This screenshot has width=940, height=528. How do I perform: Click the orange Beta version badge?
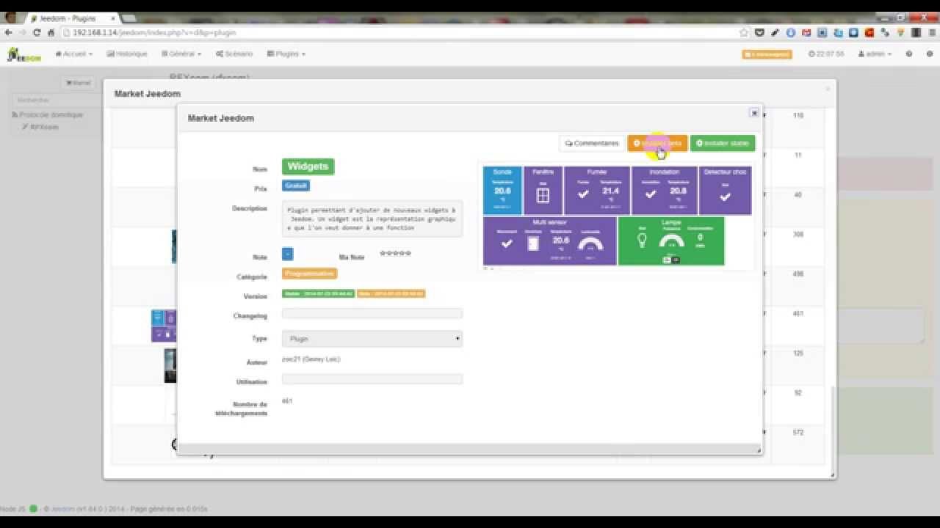[x=391, y=293]
